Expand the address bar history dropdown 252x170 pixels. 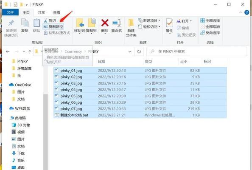tap(130, 52)
